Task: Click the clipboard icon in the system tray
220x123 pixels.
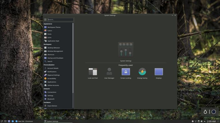Action: 199,121
